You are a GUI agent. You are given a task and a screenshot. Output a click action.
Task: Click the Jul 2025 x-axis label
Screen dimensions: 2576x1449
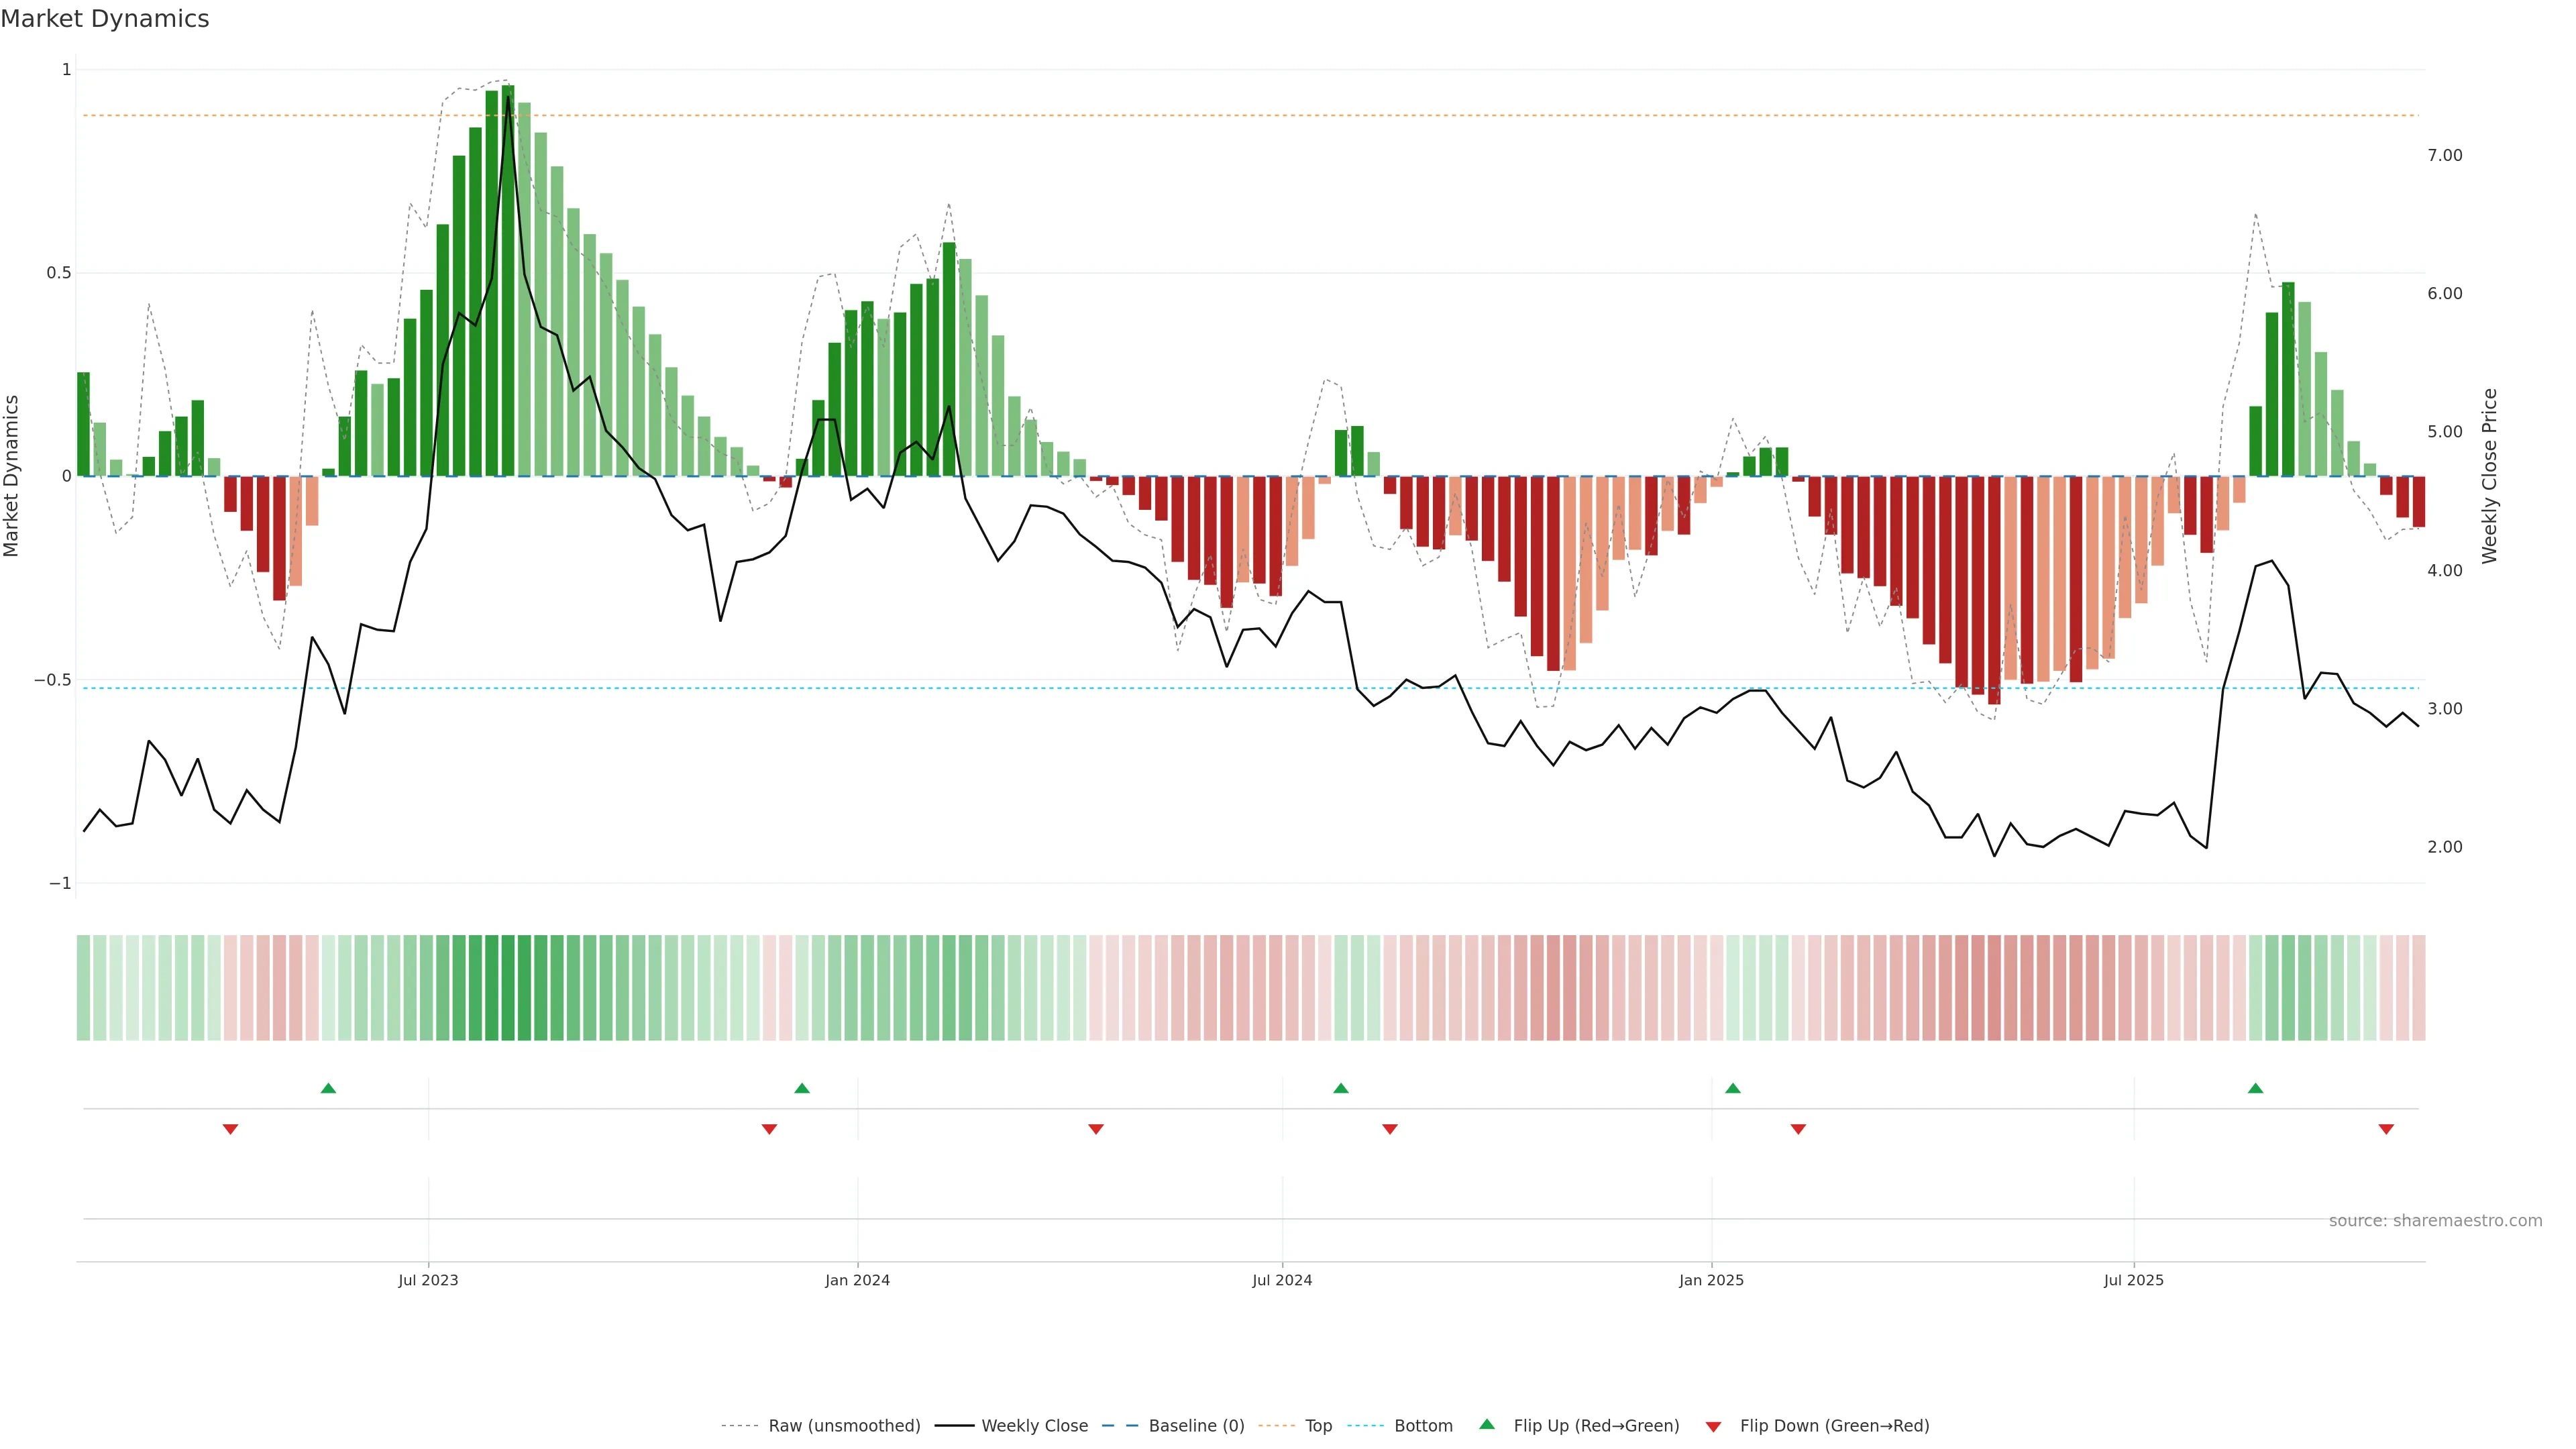pos(2133,1280)
